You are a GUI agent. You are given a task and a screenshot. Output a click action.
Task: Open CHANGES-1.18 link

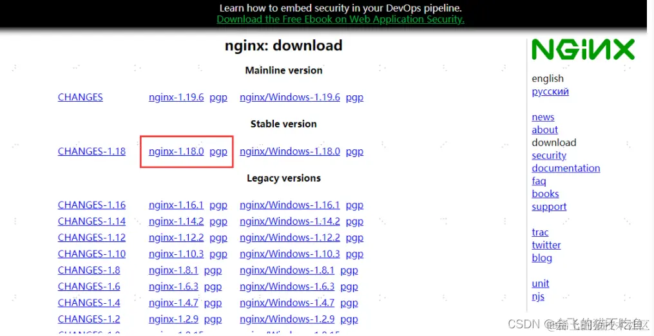[91, 151]
